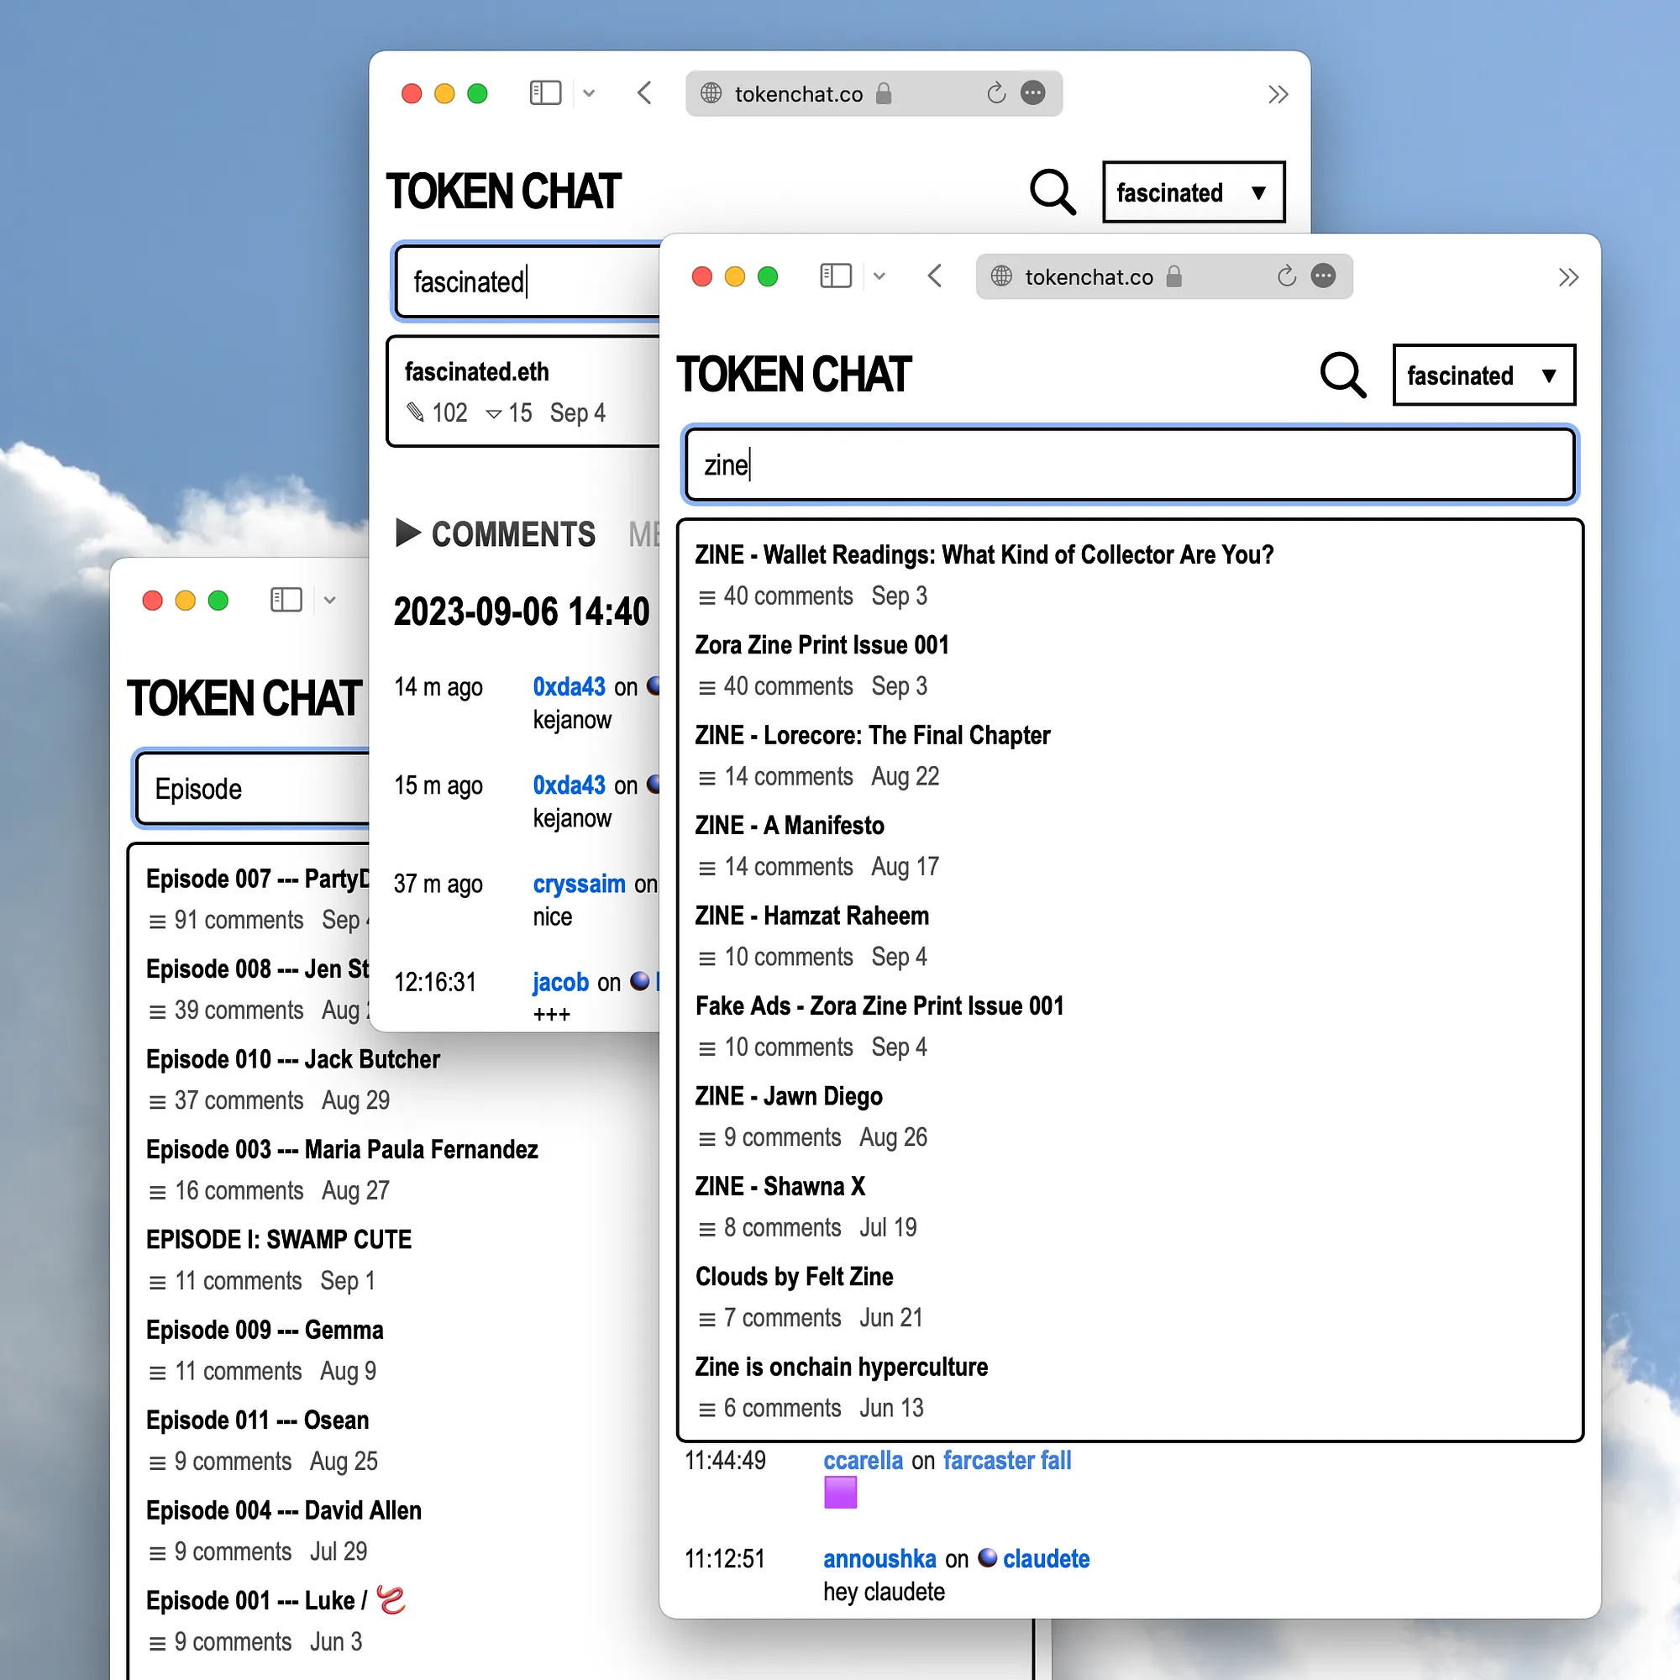Click orb avatar beside claudete

[x=987, y=1557]
